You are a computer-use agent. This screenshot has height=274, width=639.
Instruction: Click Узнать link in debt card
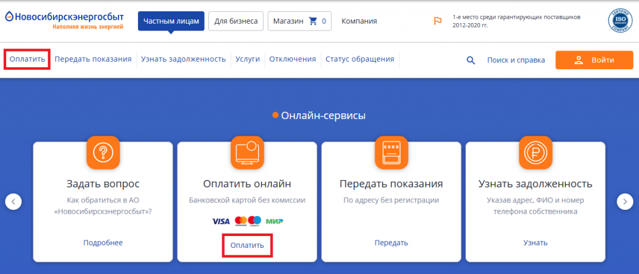pos(535,243)
